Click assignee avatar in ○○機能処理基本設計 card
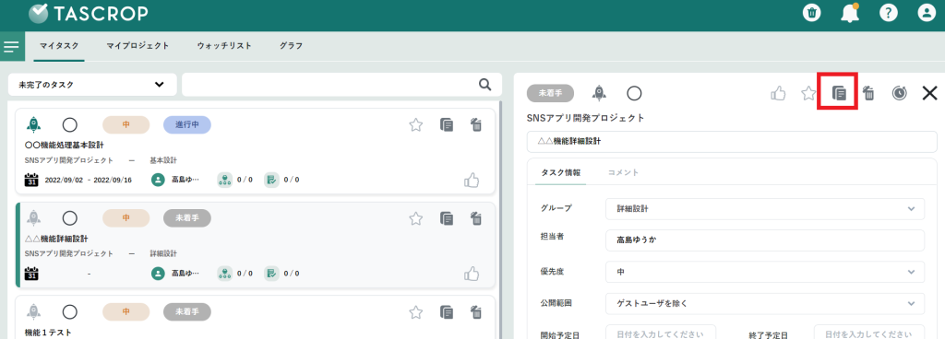This screenshot has width=945, height=339. click(158, 180)
